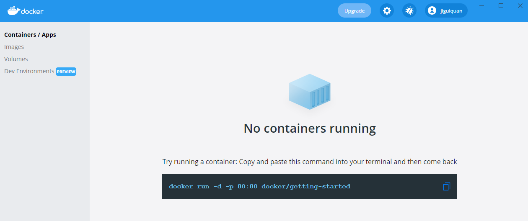
Task: Click the user avatar icon beside jiguiquan
Action: point(432,10)
